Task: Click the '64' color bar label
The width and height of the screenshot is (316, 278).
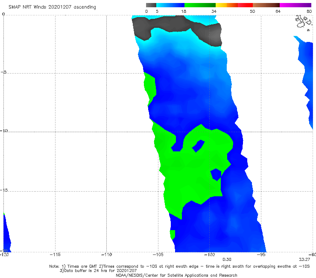Action: coord(278,11)
